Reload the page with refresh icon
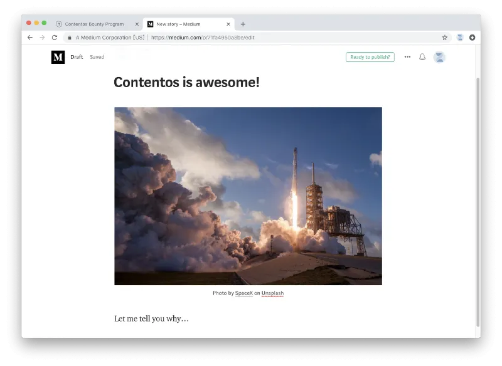 tap(55, 38)
